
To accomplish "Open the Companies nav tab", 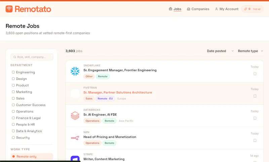I will pos(198,9).
